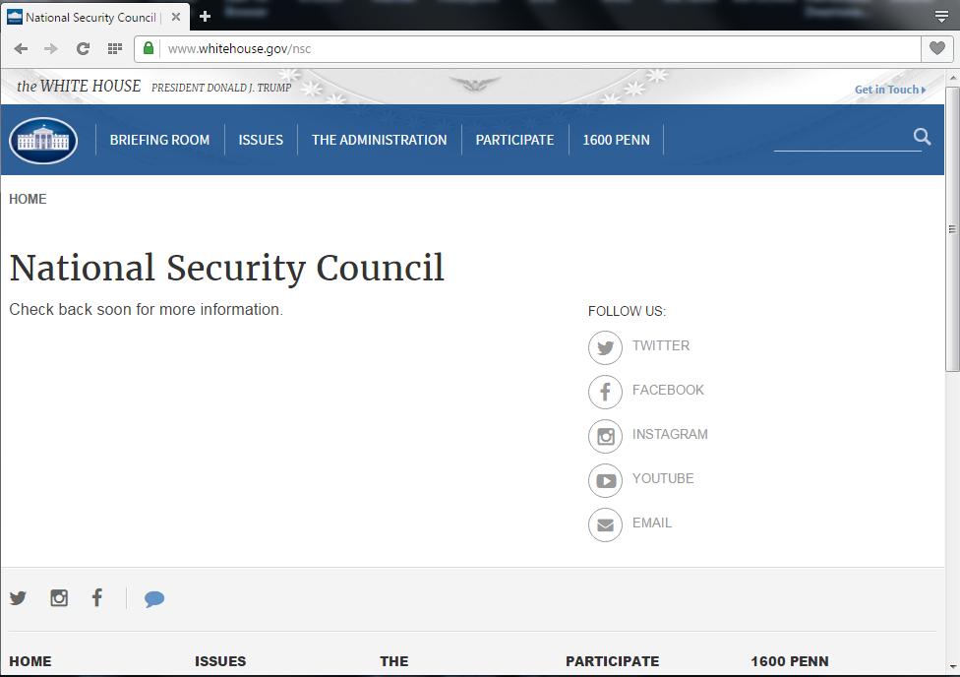The image size is (960, 677).
Task: Bookmark the page with the heart icon
Action: point(936,48)
